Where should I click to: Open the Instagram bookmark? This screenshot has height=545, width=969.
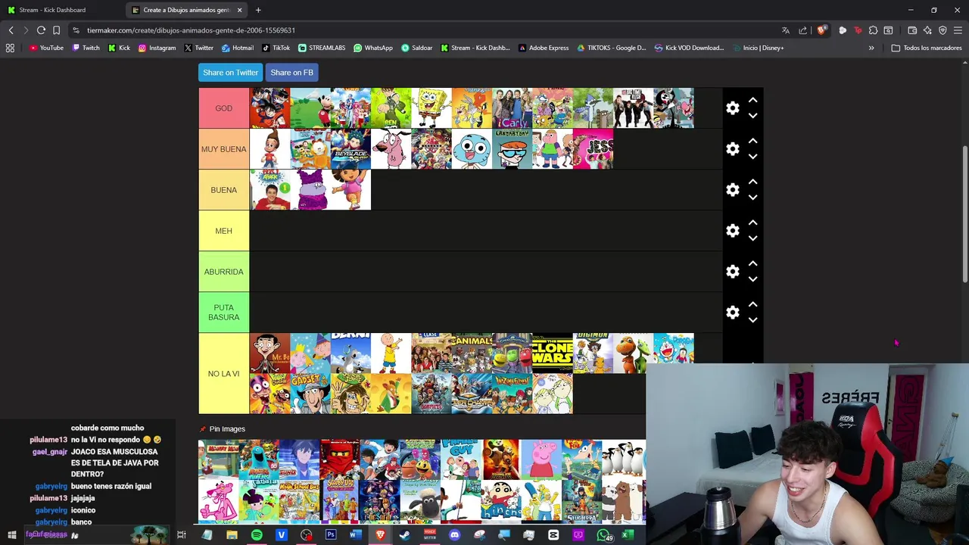(157, 48)
